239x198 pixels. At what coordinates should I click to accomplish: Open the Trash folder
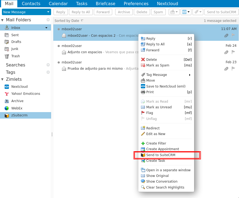(x=15, y=56)
